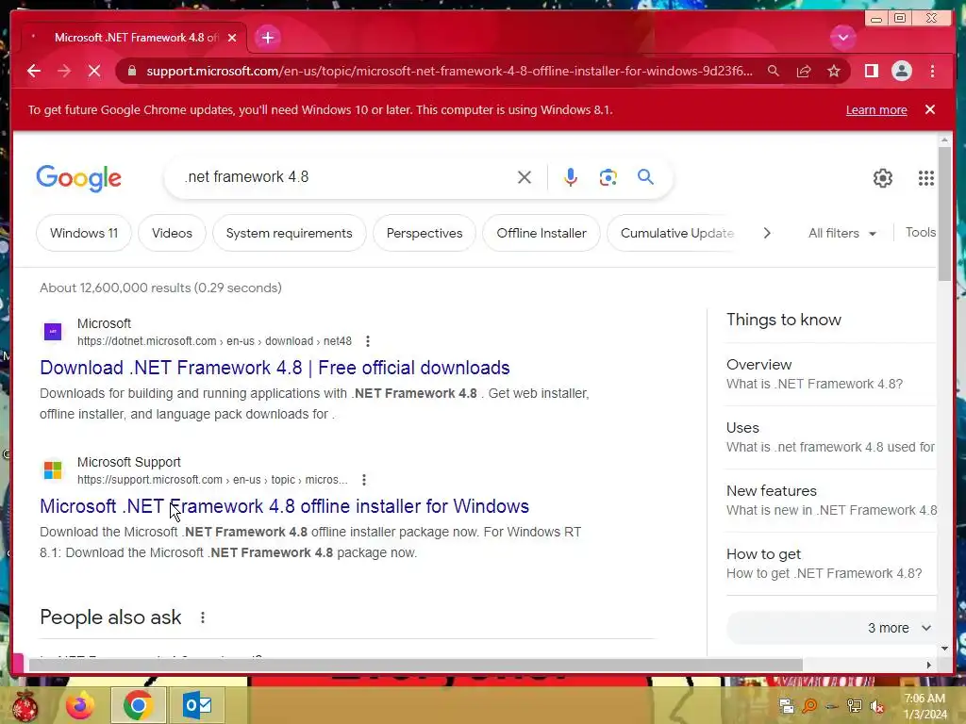Click the purple .NET favicon
The image size is (966, 724).
click(x=53, y=332)
